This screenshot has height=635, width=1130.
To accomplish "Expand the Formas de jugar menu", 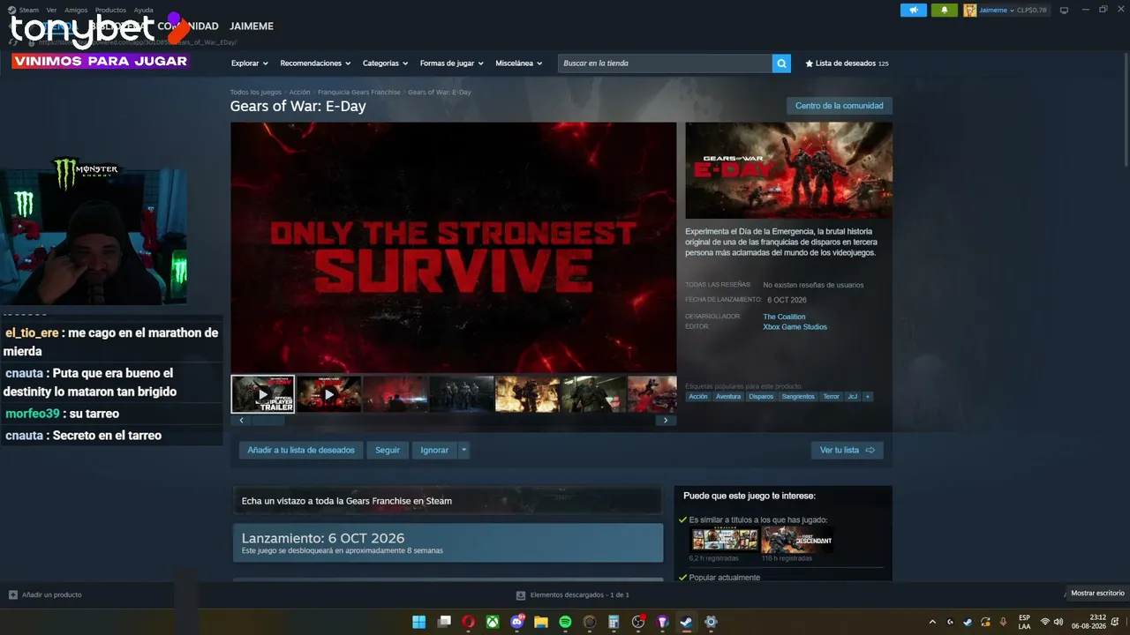I will click(452, 63).
